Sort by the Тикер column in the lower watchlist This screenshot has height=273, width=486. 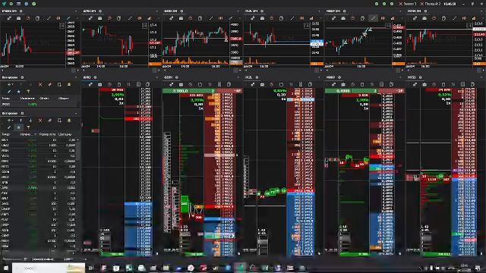6,134
